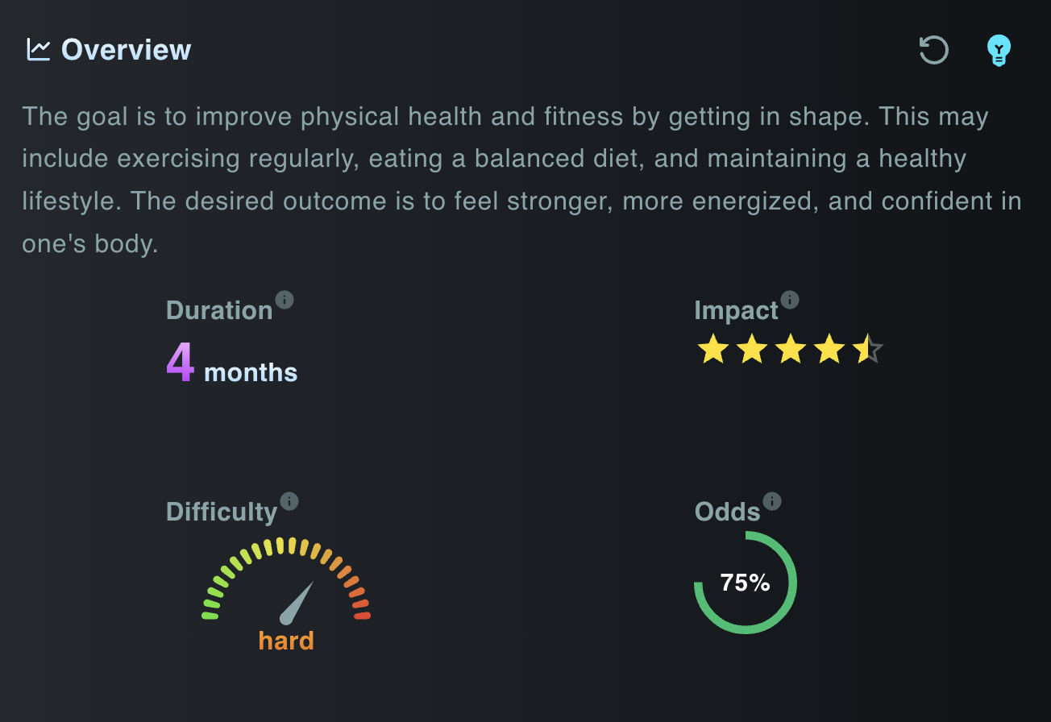Click the "months" duration unit text

tap(251, 372)
